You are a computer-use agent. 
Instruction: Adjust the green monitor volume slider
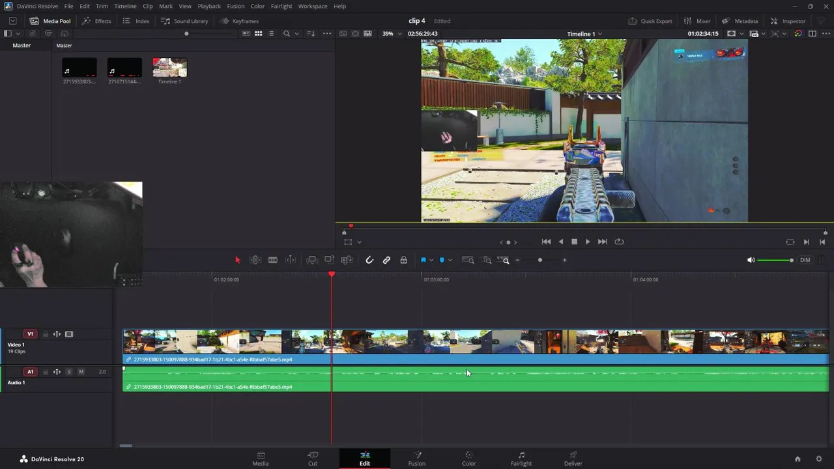(775, 260)
